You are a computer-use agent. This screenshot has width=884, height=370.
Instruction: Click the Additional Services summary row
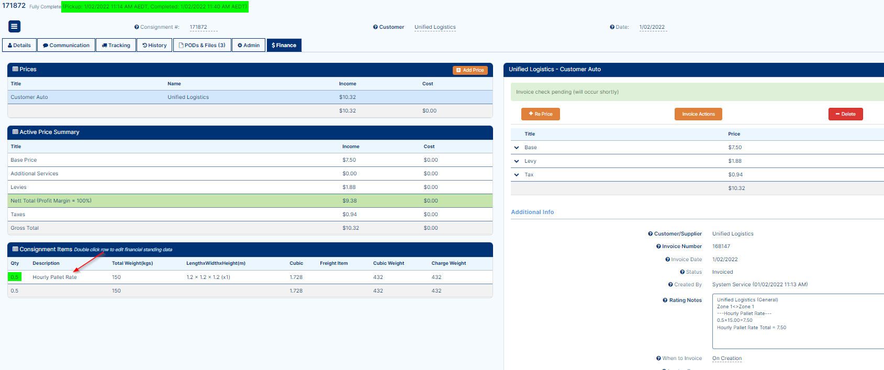[x=250, y=174]
